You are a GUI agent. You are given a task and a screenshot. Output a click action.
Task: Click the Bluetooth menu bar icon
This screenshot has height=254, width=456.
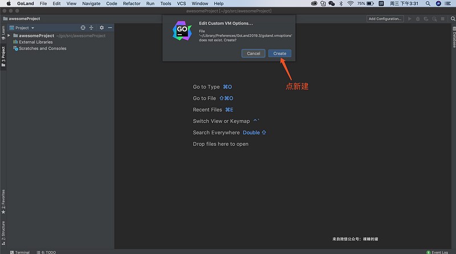(x=341, y=3)
